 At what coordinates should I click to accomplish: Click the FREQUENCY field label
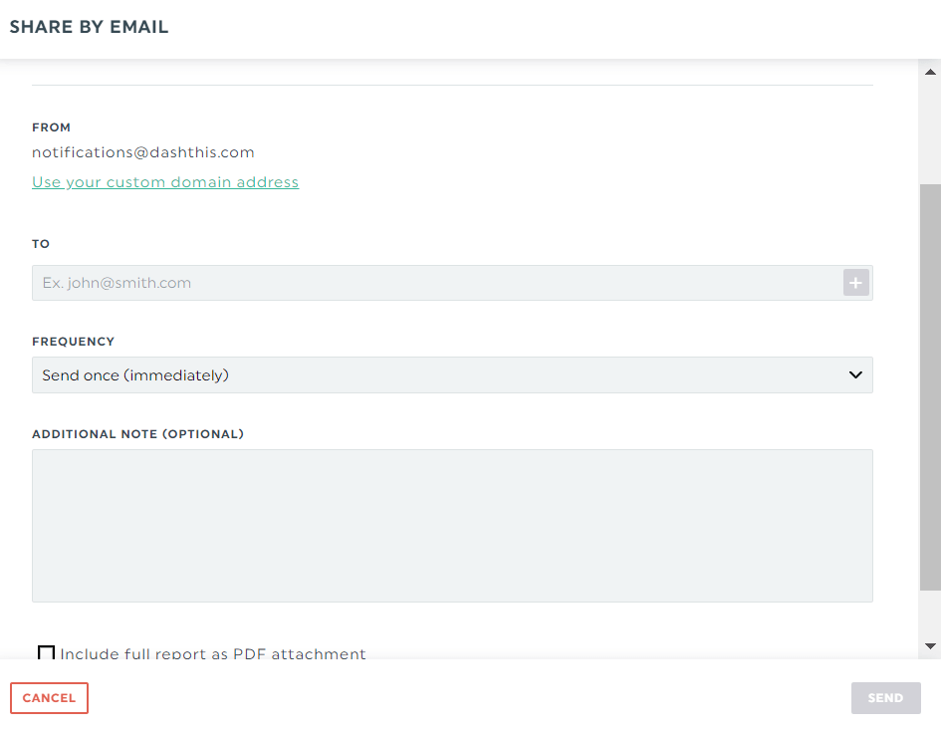[x=74, y=342]
